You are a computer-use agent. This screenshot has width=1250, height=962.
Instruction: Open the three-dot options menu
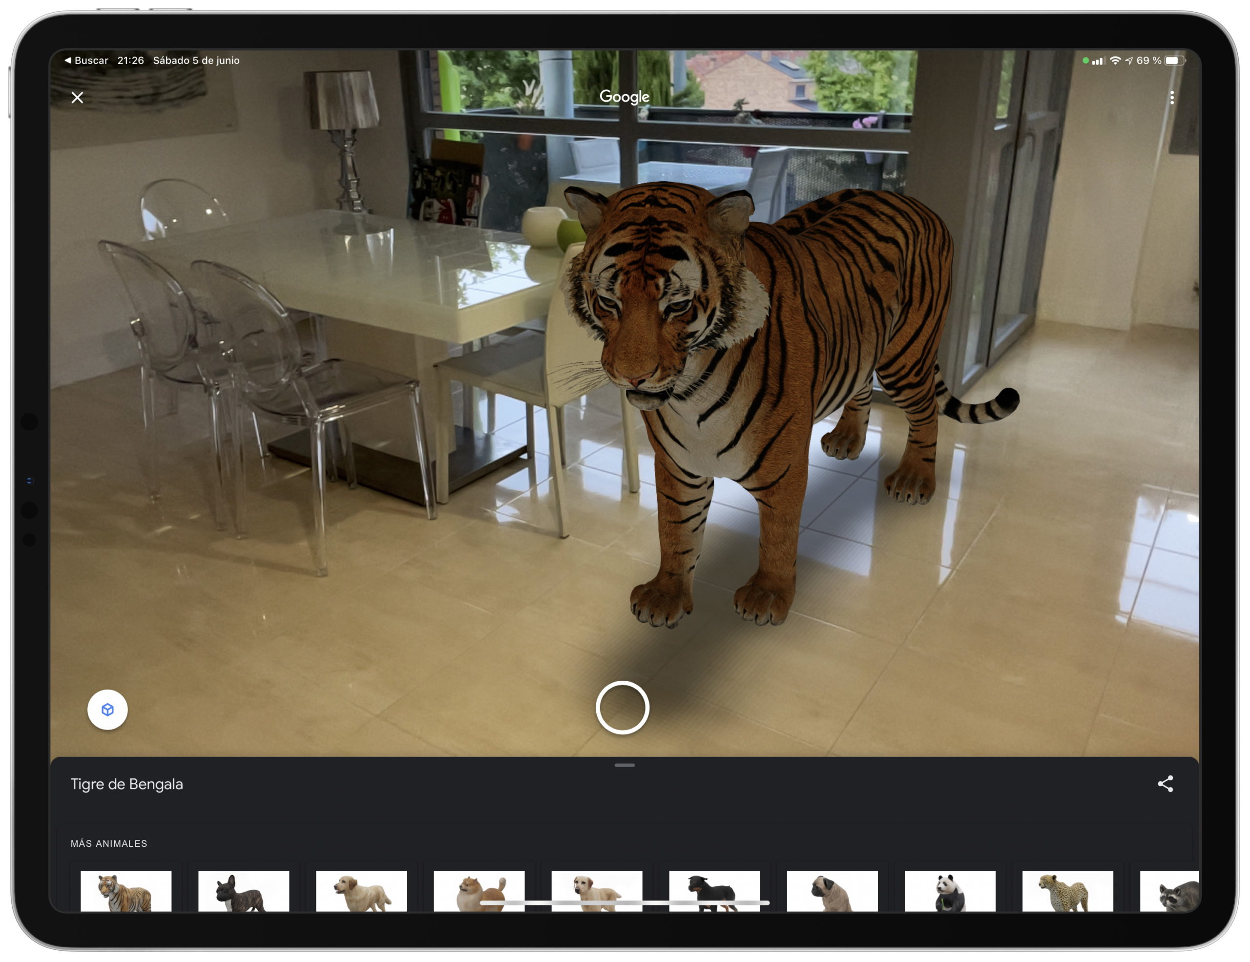(x=1171, y=97)
